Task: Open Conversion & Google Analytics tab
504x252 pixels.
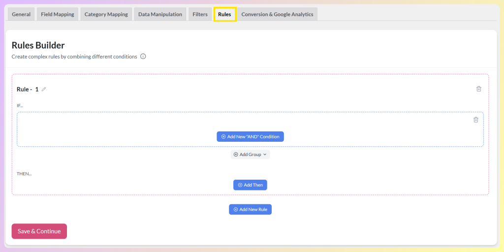Action: (x=278, y=14)
